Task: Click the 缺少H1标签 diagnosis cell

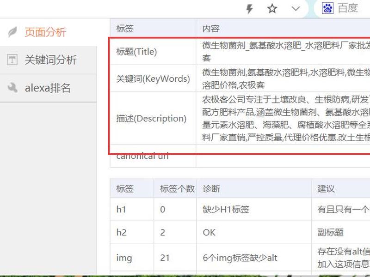Action: coord(226,210)
